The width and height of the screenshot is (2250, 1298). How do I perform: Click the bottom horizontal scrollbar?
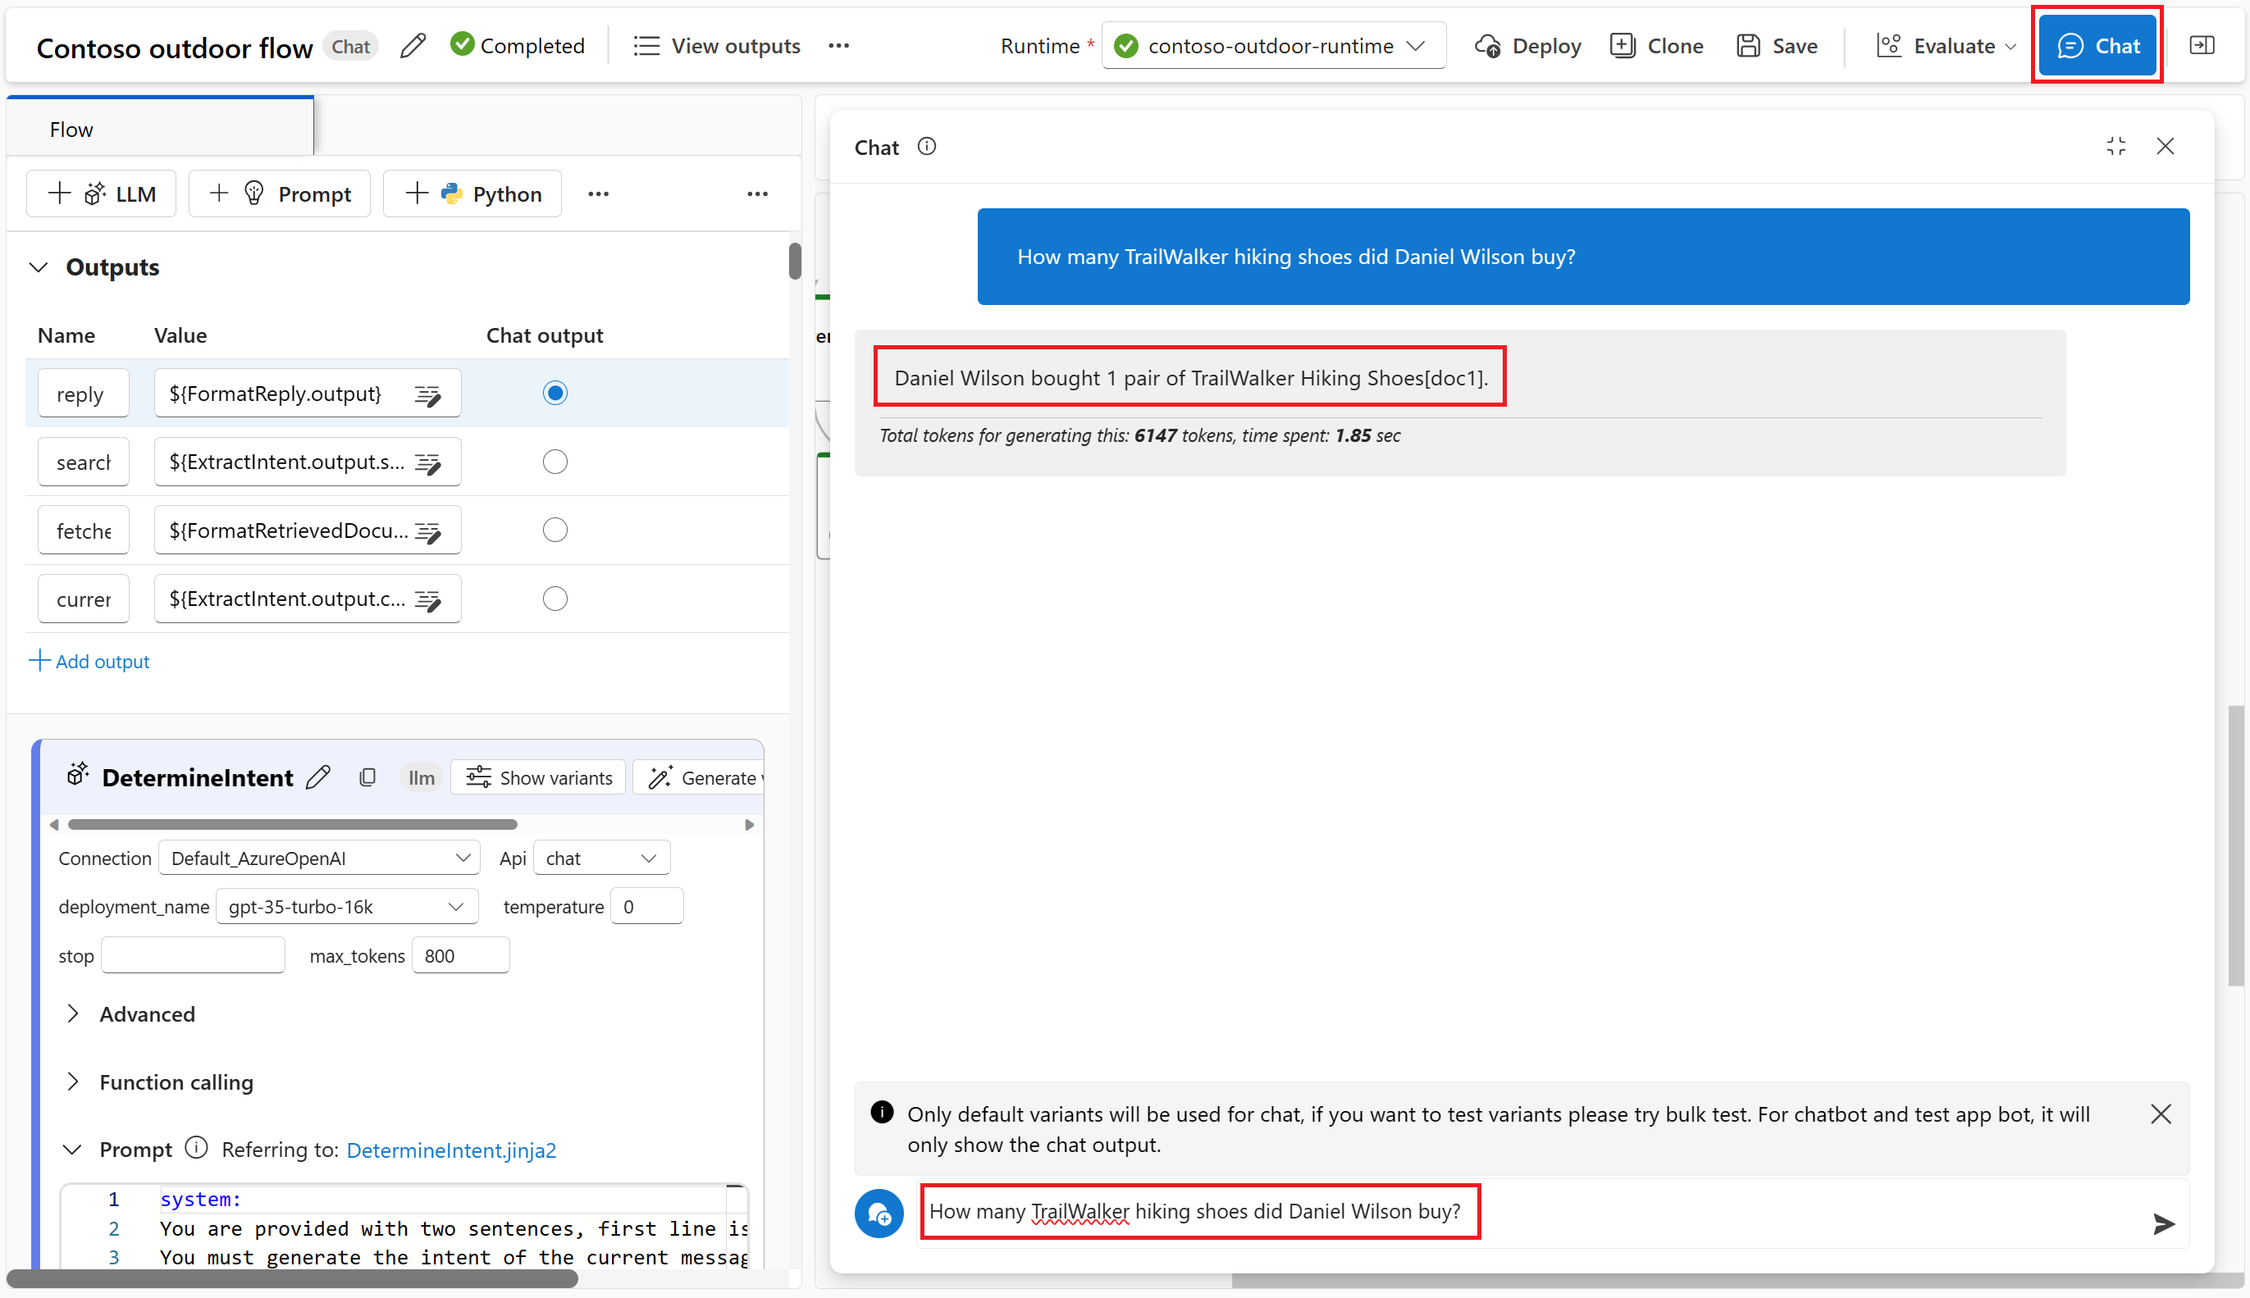(x=293, y=1279)
